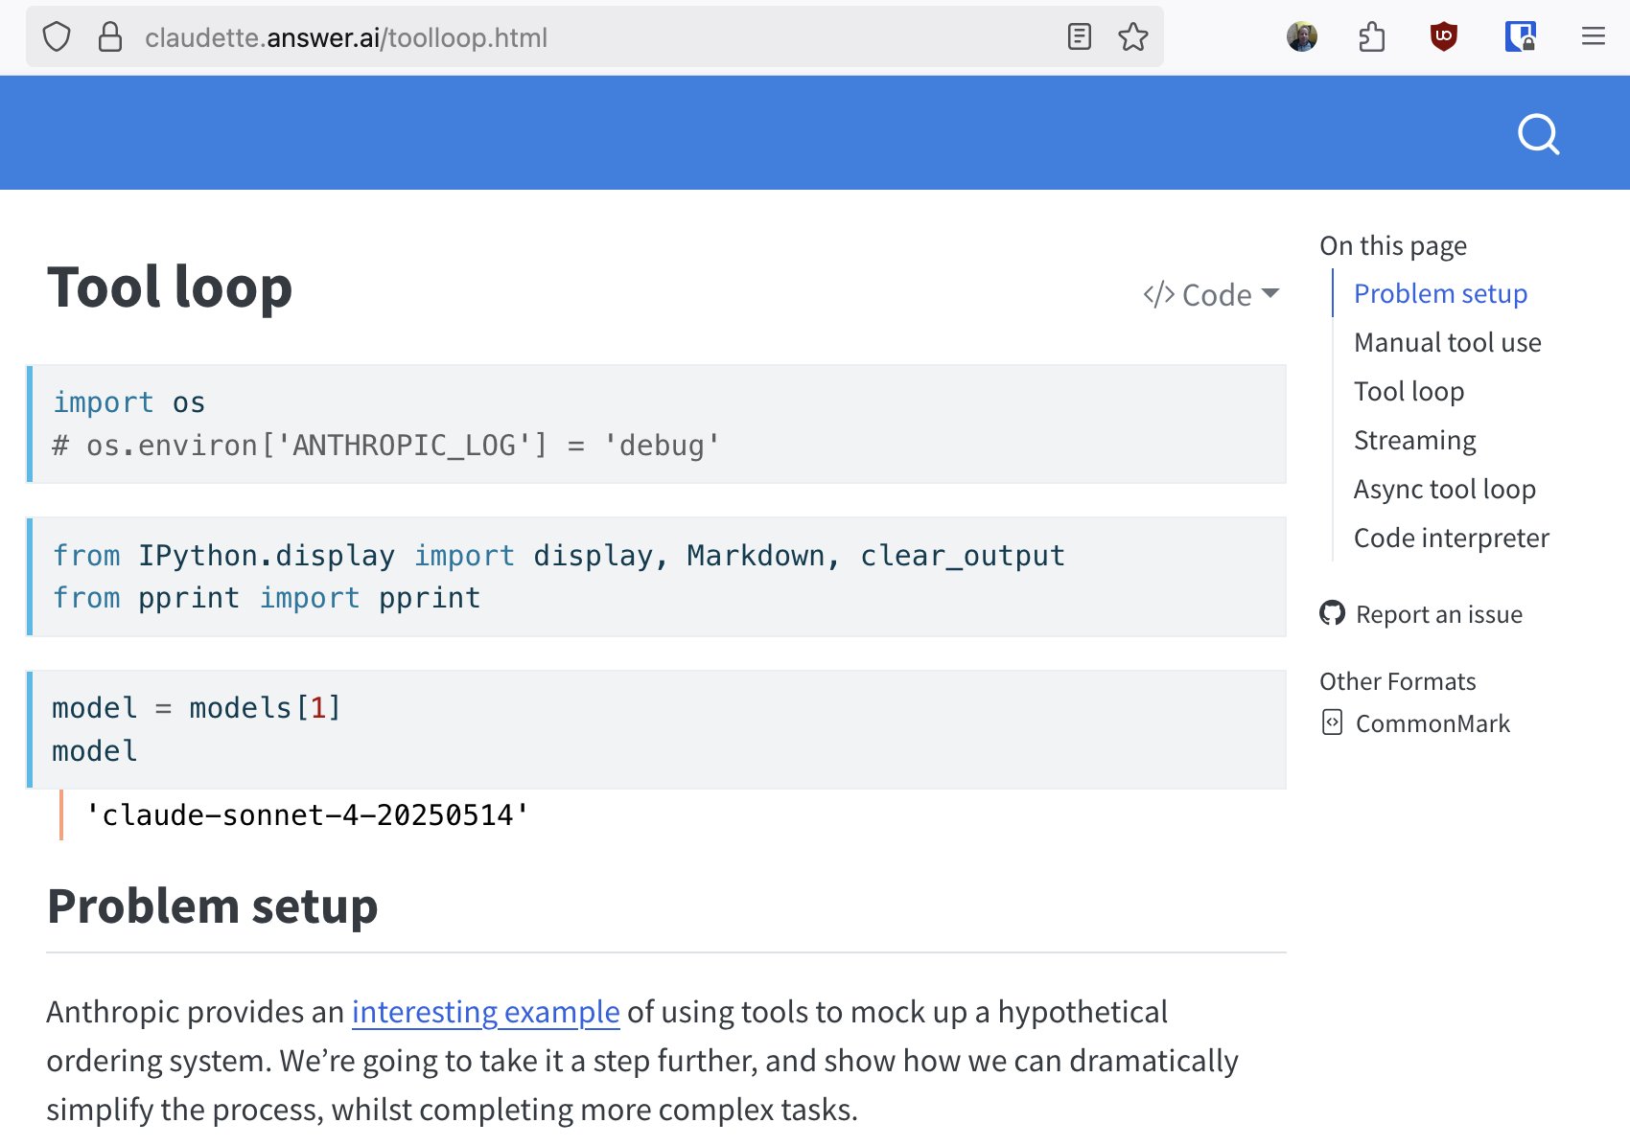Click the IPython.display import code line

[x=558, y=556]
